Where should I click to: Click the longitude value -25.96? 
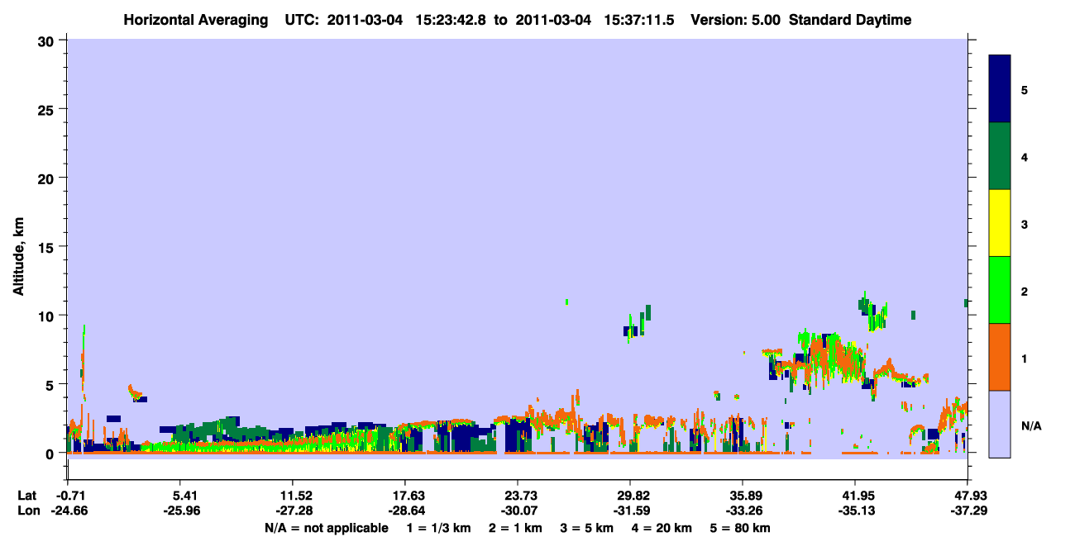(x=180, y=511)
